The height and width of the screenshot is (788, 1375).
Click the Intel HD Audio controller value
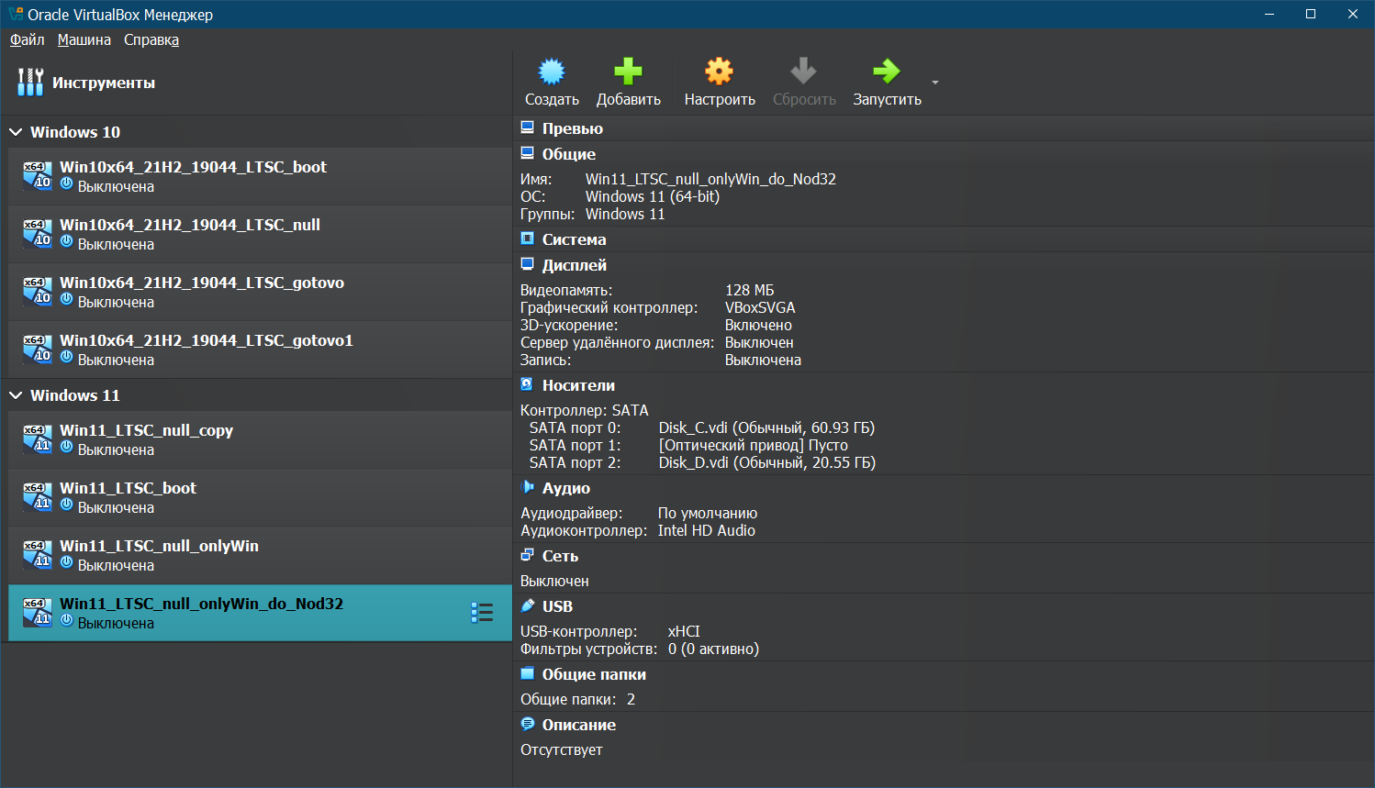coord(707,530)
